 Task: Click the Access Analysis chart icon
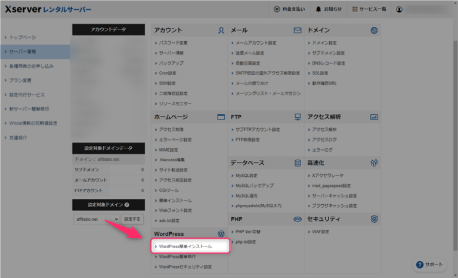point(374,117)
